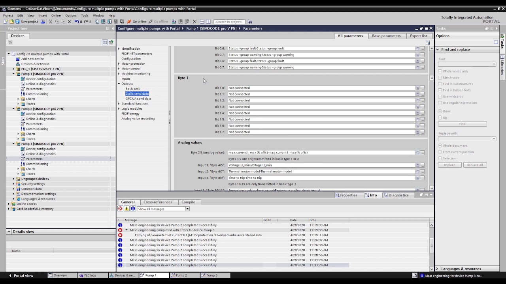This screenshot has width=506, height=284.
Task: Switch to the Compile tab
Action: coord(188,202)
